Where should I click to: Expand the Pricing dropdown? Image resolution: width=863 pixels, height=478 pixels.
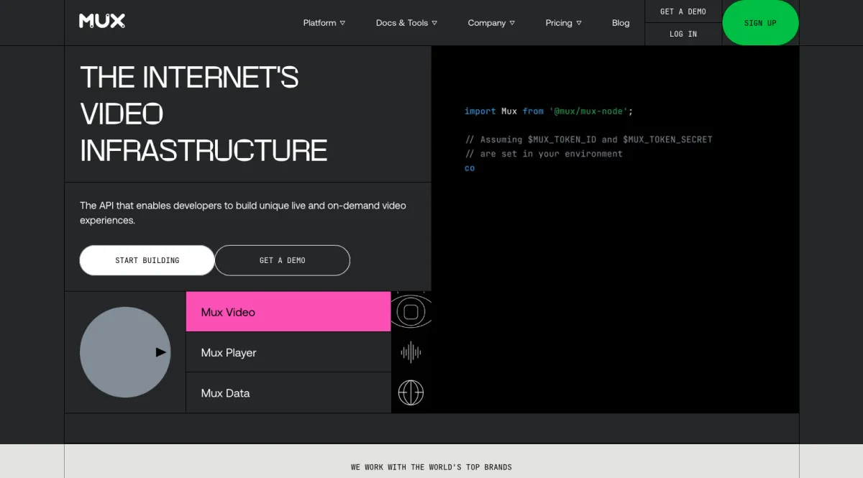pos(564,23)
